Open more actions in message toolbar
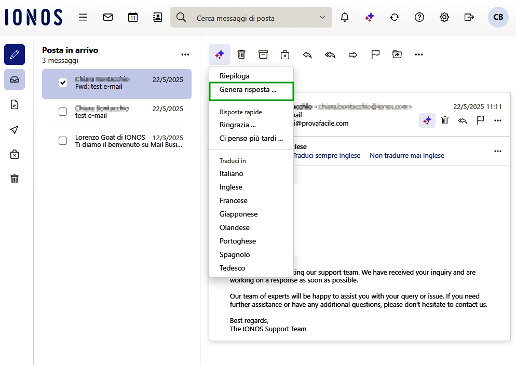The width and height of the screenshot is (516, 365). point(418,55)
